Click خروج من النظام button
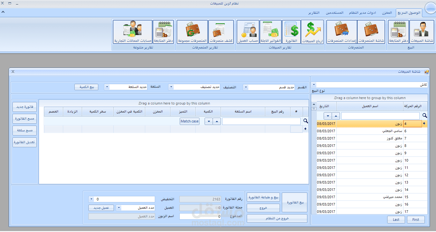Image resolution: width=436 pixels, height=232 pixels. 277,218
